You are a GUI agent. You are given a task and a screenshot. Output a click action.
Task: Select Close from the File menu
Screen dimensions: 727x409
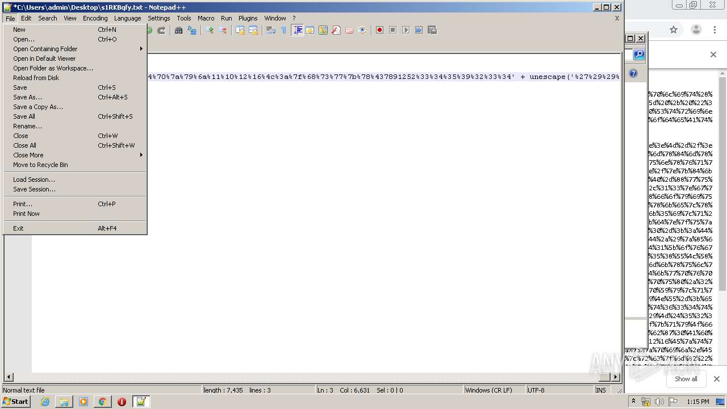[x=75, y=136]
